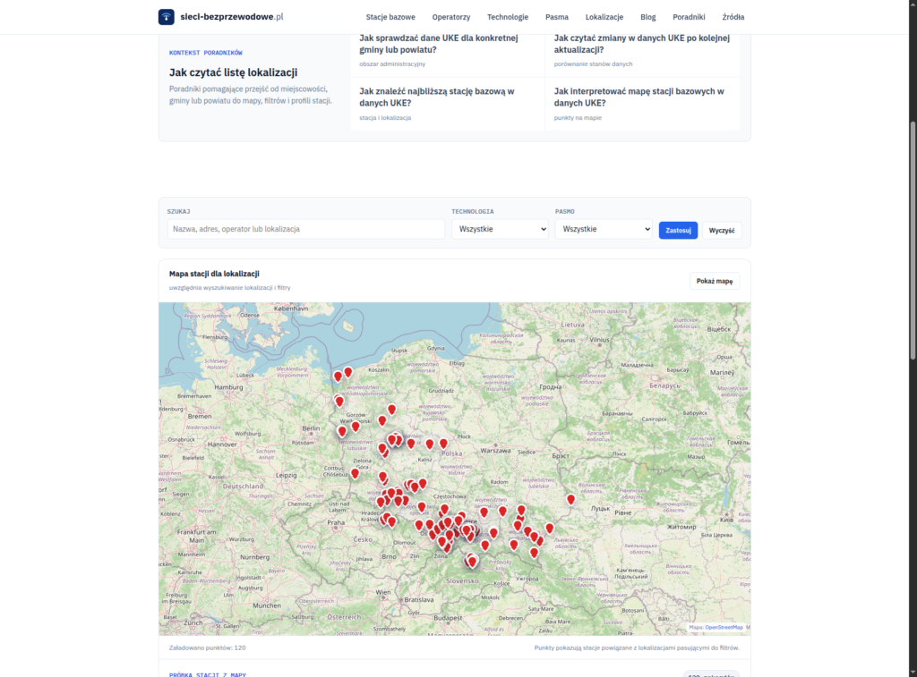The height and width of the screenshot is (677, 917).
Task: Open the OpenStreetMap attribution link
Action: (724, 627)
